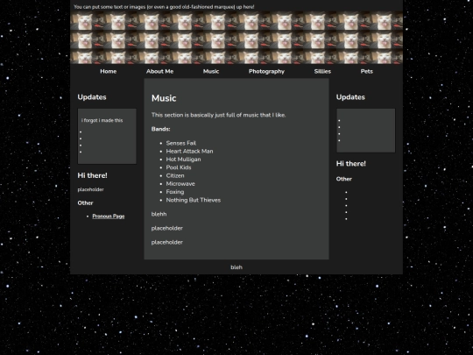Click the 'blehh' paragraph text

(159, 214)
